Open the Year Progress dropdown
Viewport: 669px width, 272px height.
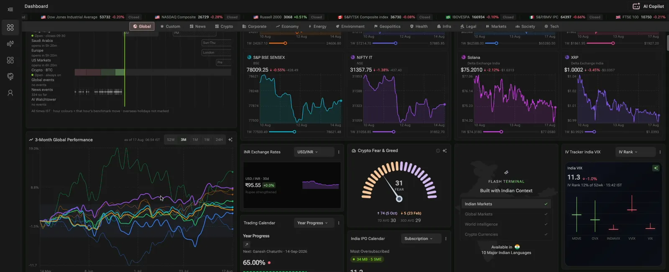(x=314, y=223)
